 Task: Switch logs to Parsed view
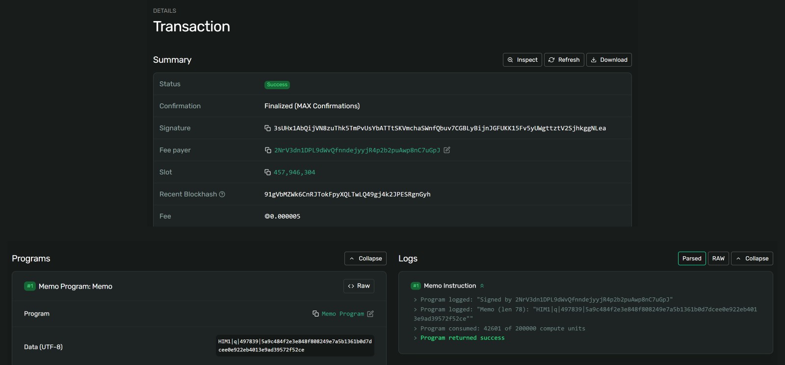692,259
